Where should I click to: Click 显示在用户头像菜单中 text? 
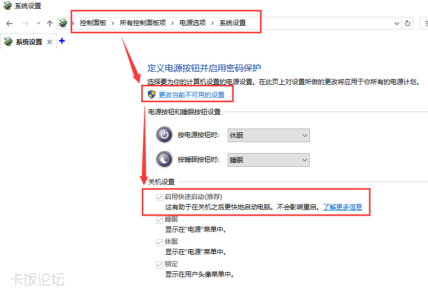200,275
